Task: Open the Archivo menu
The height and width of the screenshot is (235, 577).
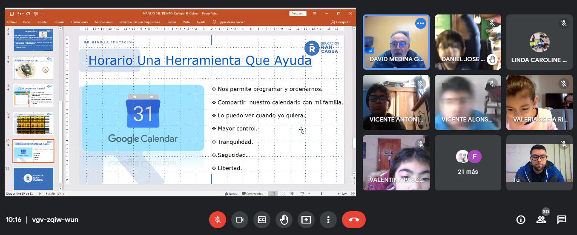Action: pos(12,22)
